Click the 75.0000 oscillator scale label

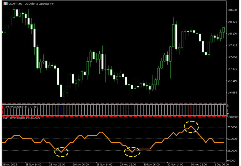coord(233,127)
